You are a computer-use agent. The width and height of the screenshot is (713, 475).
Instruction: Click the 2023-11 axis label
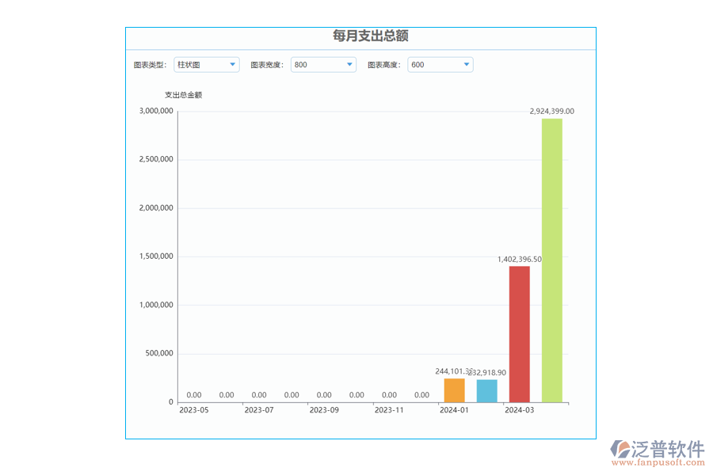point(389,411)
